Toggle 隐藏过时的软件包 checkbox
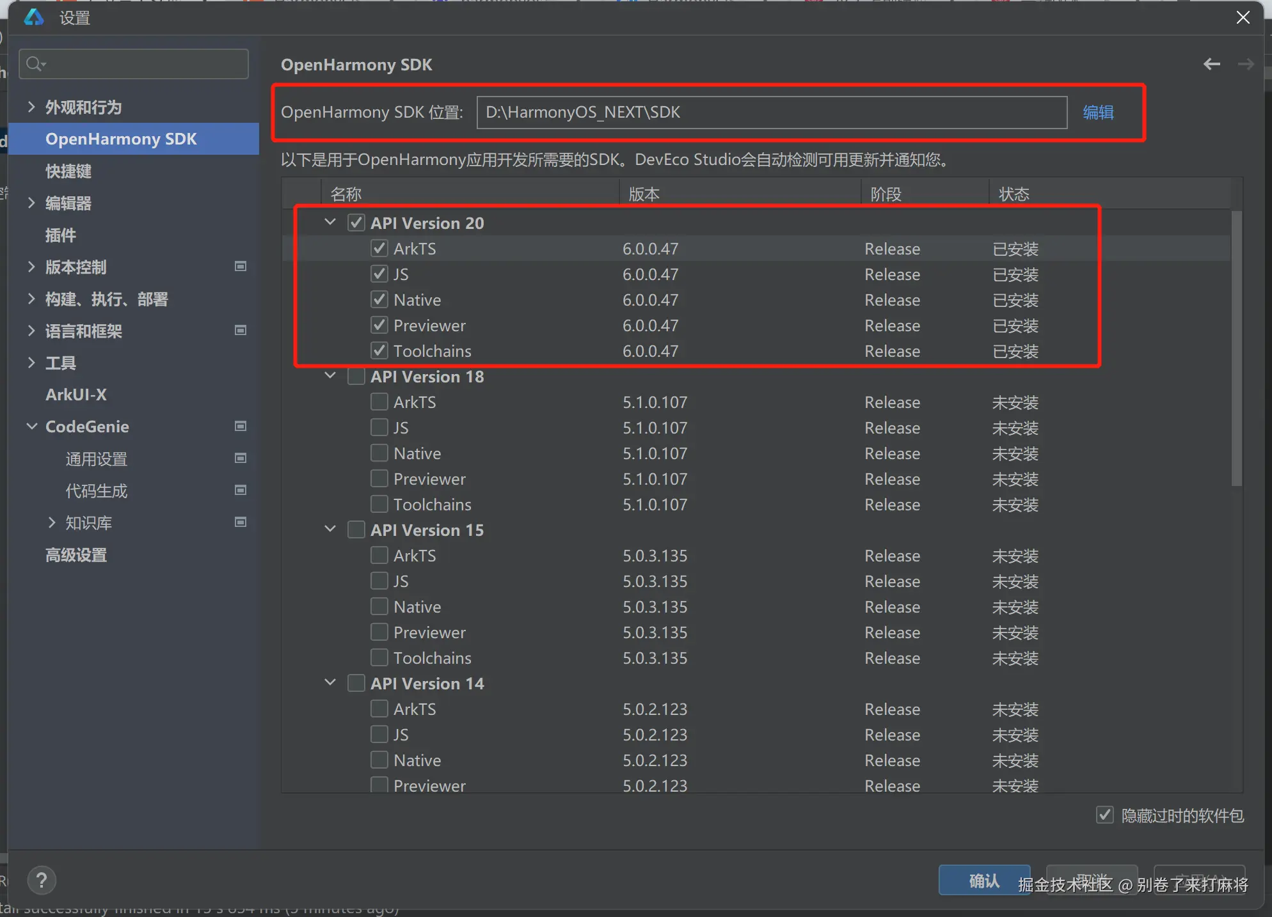The width and height of the screenshot is (1272, 917). [x=1104, y=815]
